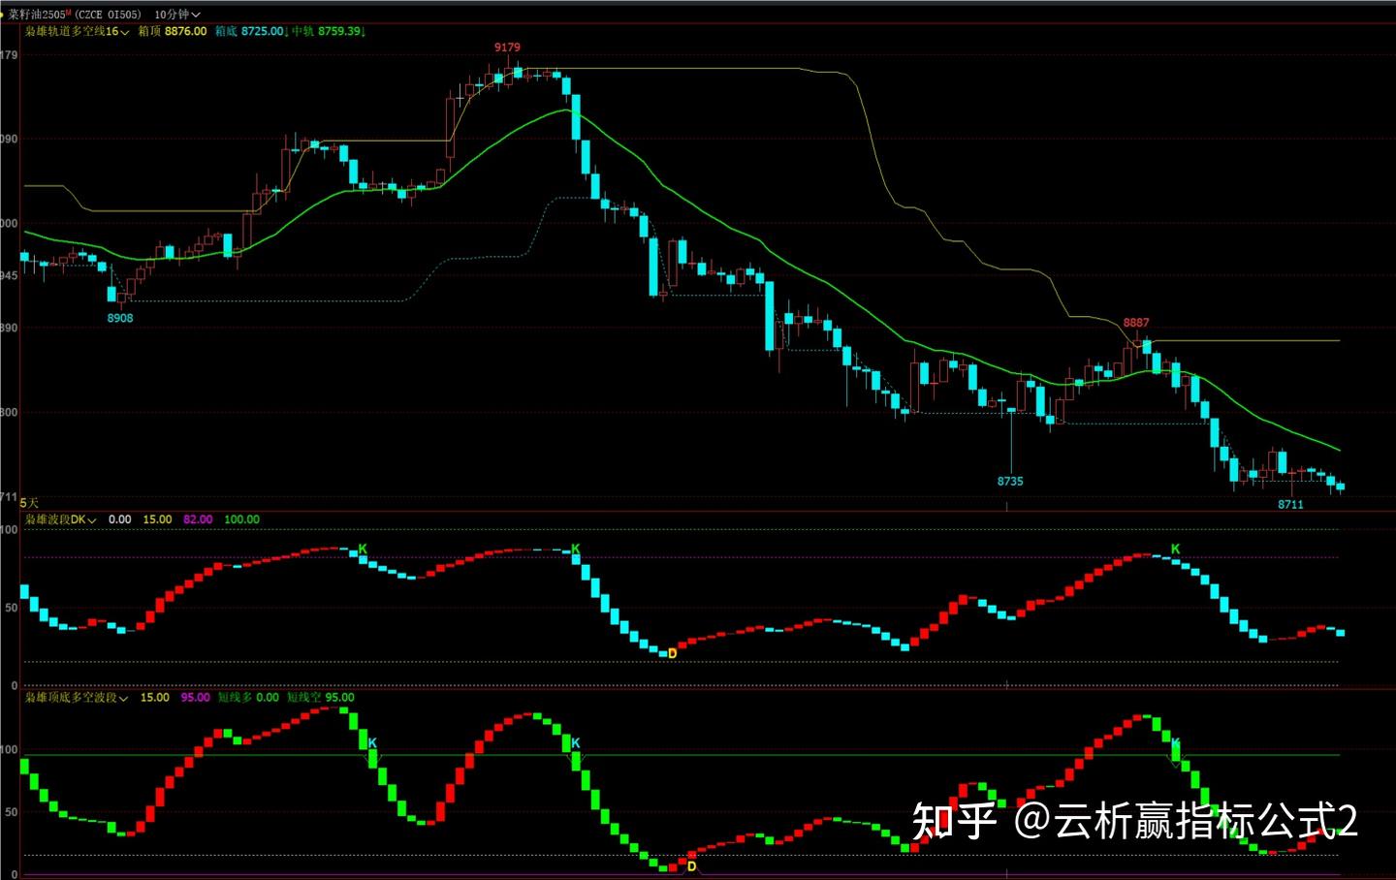
Task: Expand the 枭雄轨道多空线16 indicator menu
Action: tap(73, 31)
